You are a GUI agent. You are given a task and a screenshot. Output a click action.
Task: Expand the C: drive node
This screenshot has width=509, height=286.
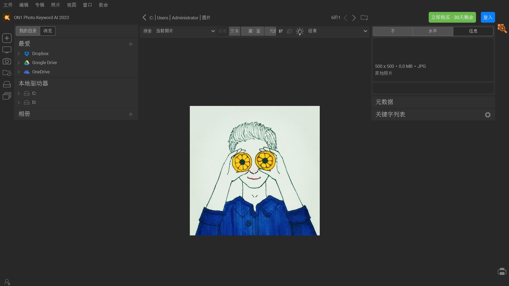(x=19, y=93)
